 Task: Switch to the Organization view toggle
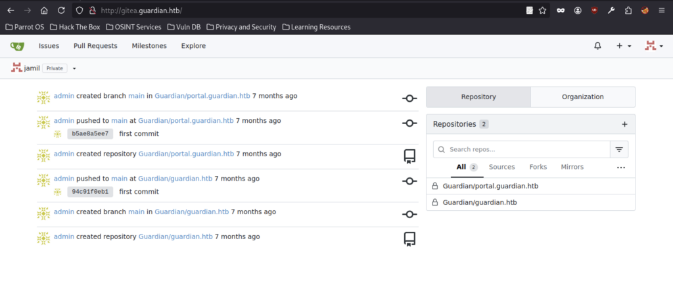(582, 97)
